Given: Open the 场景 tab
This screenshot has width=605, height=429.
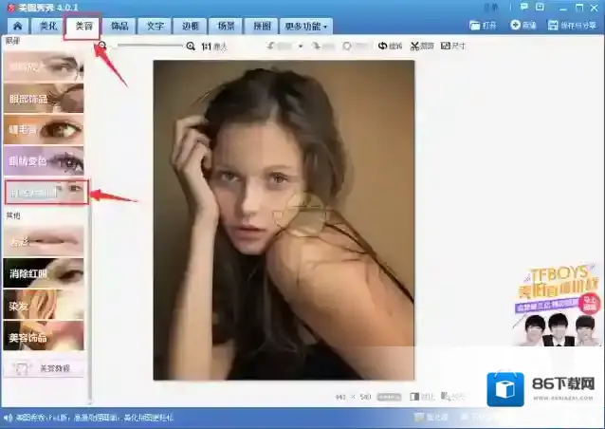Looking at the screenshot, I should pyautogui.click(x=226, y=27).
